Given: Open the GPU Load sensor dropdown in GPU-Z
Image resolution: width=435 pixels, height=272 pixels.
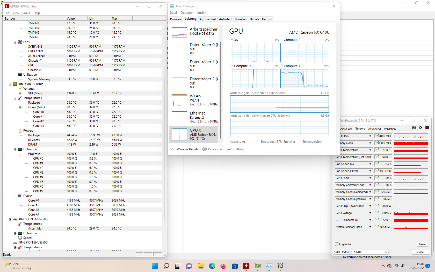Looking at the screenshot, I should point(370,178).
